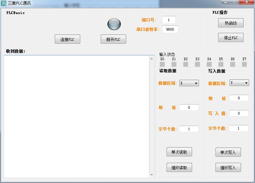Click the PLCBasic group title
The height and width of the screenshot is (183, 255).
pyautogui.click(x=15, y=13)
